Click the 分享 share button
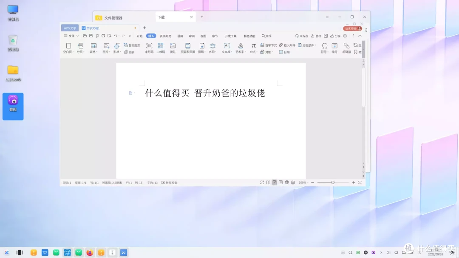459x258 pixels. (335, 36)
